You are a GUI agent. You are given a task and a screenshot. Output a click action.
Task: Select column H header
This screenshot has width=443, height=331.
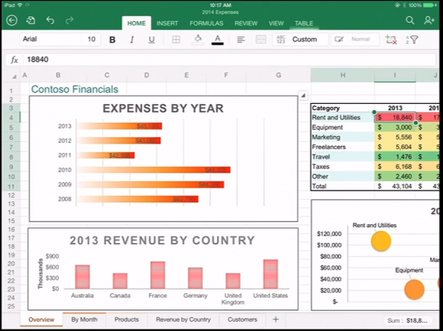[x=342, y=75]
